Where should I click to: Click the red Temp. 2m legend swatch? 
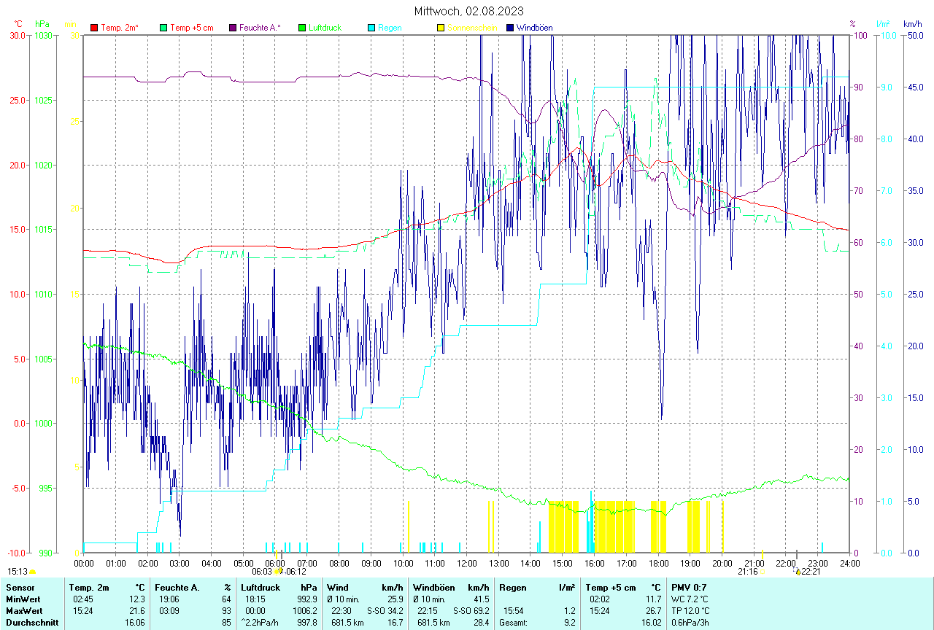[x=94, y=28]
